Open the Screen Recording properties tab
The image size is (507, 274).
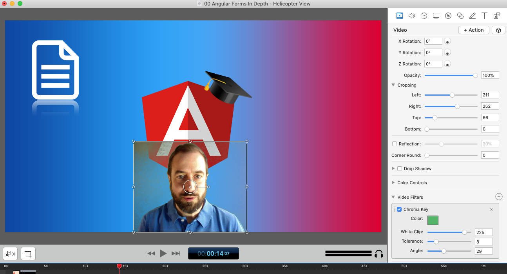tap(436, 16)
